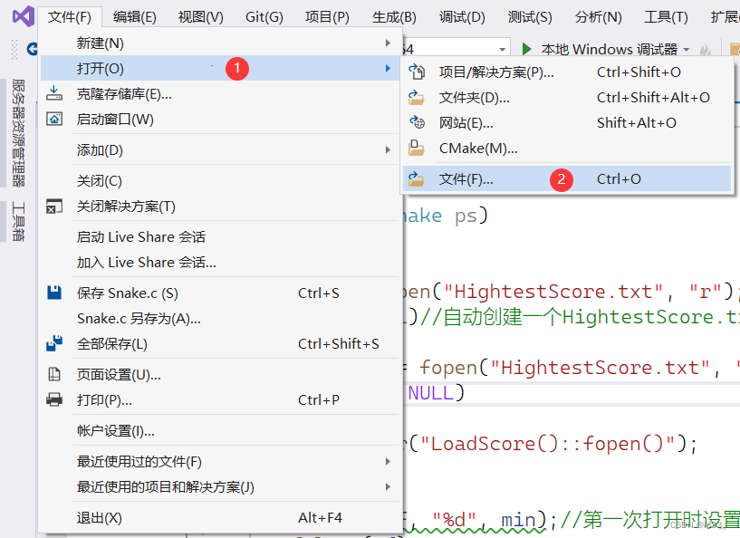Choose 文件(F)... in submenu
Screen dimensions: 740x538
567,178
